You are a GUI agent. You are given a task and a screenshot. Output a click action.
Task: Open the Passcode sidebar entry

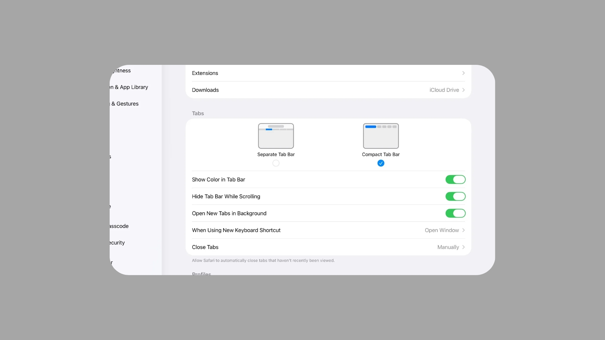pyautogui.click(x=120, y=226)
